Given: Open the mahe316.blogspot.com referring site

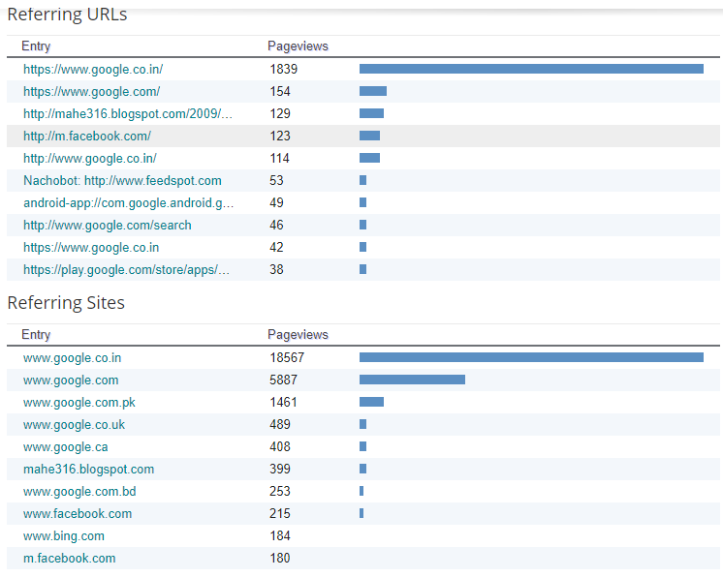Looking at the screenshot, I should point(89,469).
